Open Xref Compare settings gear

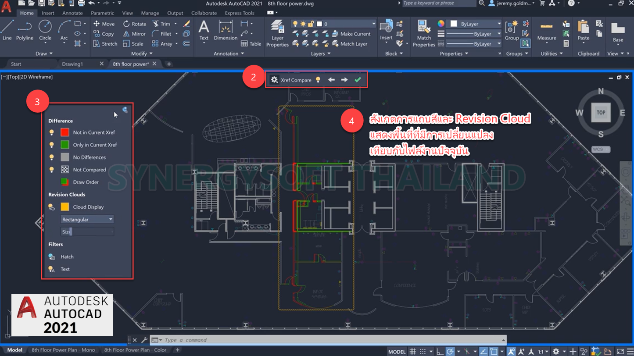click(x=275, y=79)
